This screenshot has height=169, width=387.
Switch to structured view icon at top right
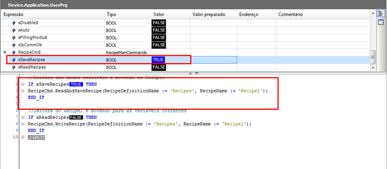click(x=380, y=14)
